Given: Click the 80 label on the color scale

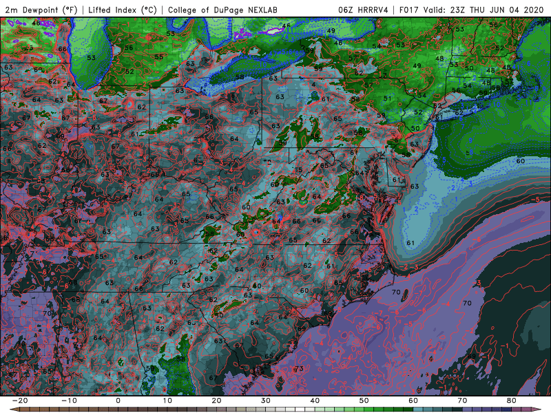Looking at the screenshot, I should 512,401.
